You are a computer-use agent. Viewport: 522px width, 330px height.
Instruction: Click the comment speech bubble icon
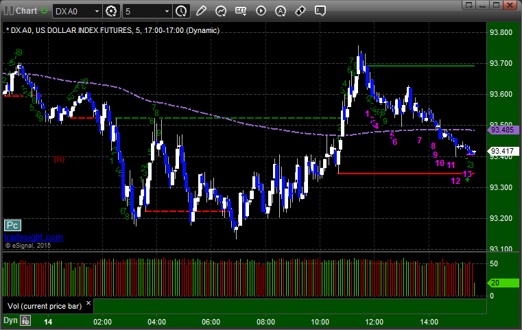pyautogui.click(x=320, y=11)
